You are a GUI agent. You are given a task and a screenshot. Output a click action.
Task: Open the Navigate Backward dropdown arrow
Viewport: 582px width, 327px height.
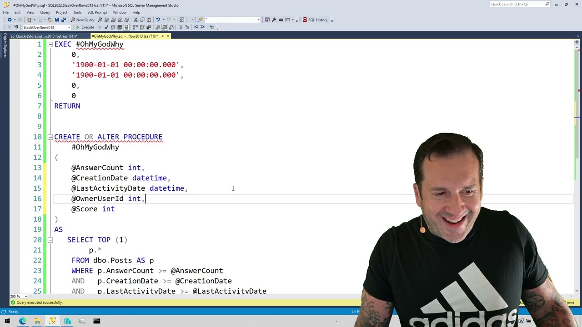(15, 20)
